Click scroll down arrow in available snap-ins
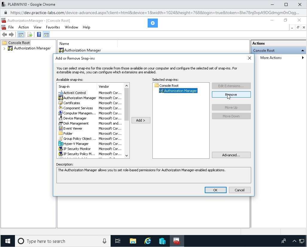307x247 pixels. (x=126, y=155)
